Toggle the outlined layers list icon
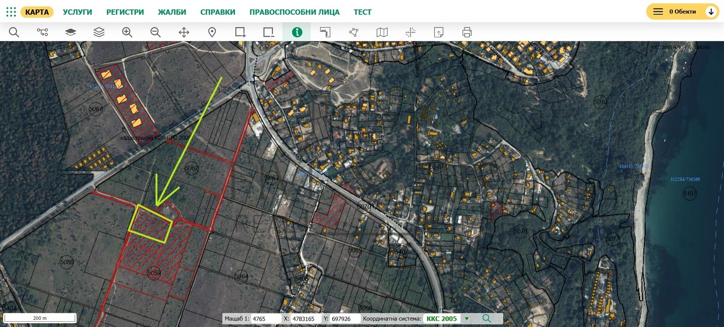 (x=99, y=32)
